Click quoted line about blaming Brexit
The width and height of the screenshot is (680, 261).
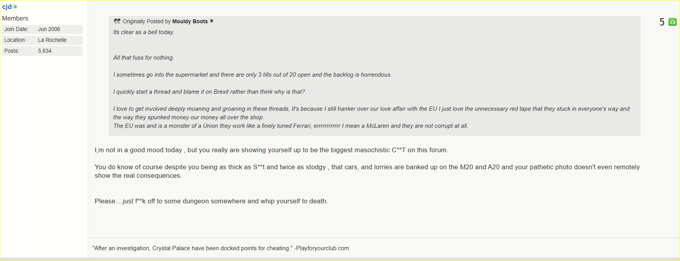pos(209,92)
